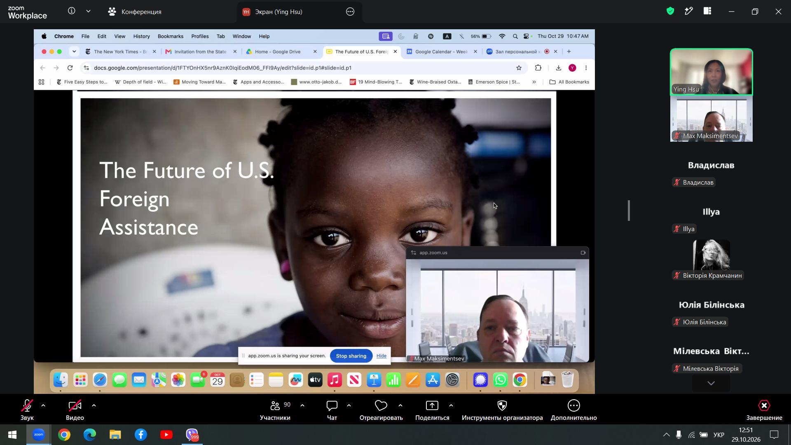Open File Explorer from the Windows taskbar
This screenshot has height=445, width=791.
[115, 435]
